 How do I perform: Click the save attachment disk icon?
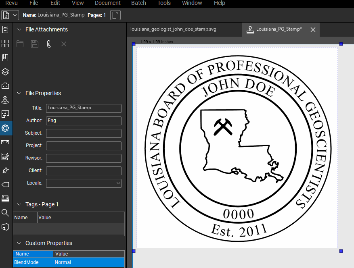pos(35,44)
